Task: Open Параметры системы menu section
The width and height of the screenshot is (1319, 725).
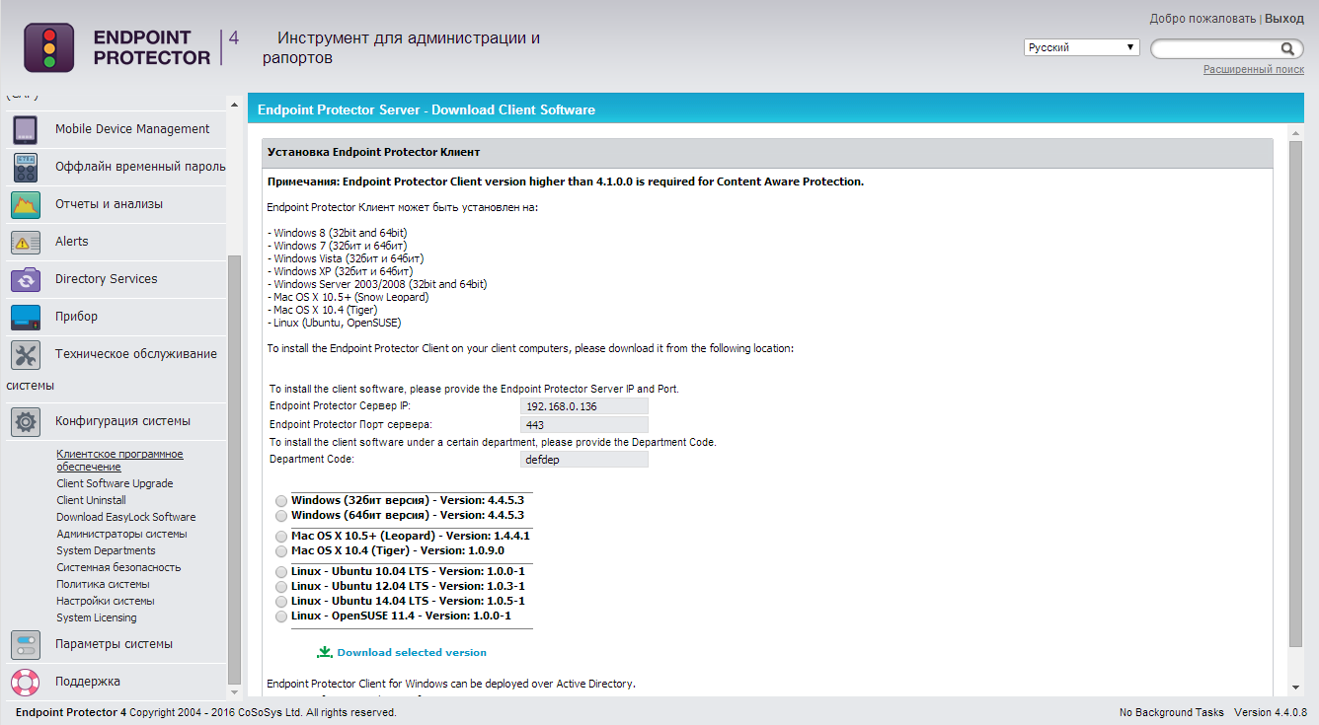Action: (x=114, y=644)
